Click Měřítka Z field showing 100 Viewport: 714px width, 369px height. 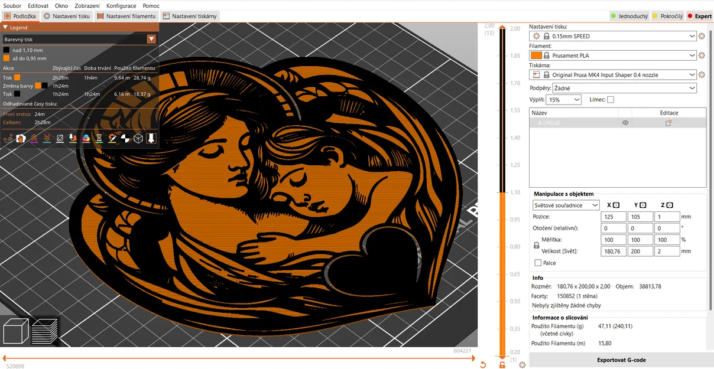pos(668,240)
